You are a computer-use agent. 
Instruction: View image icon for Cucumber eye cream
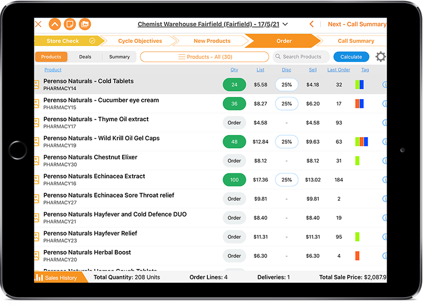click(36, 104)
